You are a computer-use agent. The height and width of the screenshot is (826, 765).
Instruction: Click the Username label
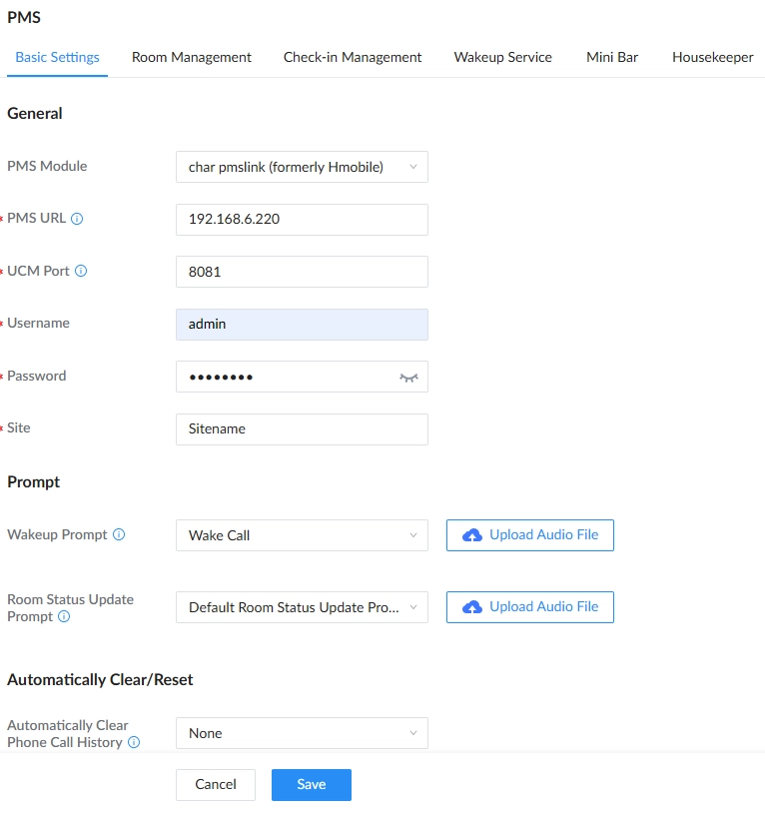pyautogui.click(x=38, y=323)
